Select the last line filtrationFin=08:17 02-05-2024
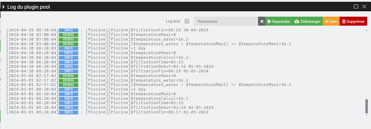The height and width of the screenshot is (129, 371). coord(107,112)
